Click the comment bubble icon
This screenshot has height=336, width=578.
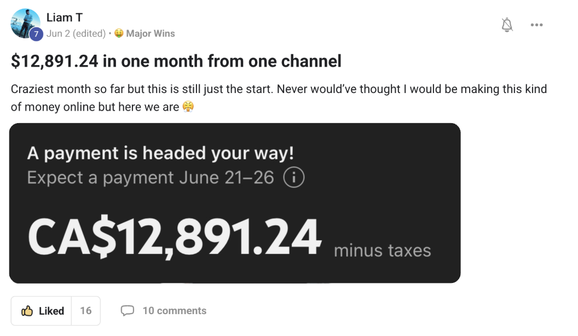(127, 311)
